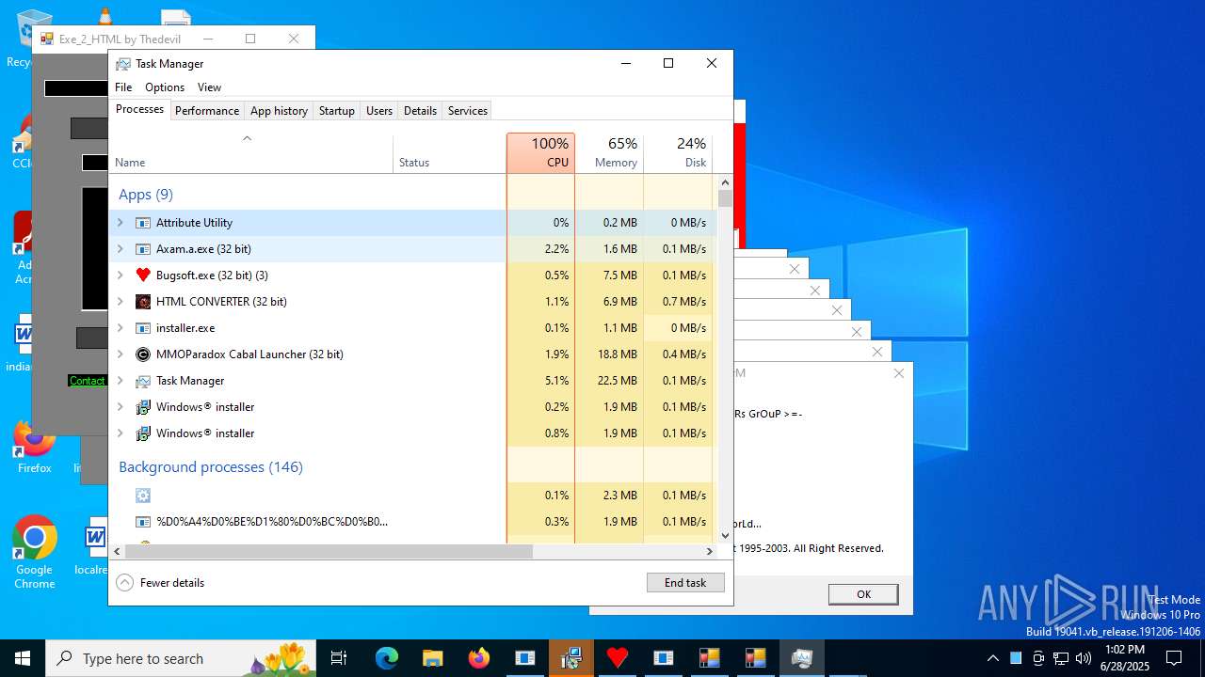
Task: Click the Background processes (146) header
Action: coord(211,467)
